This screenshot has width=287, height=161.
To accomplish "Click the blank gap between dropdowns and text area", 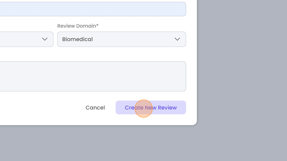I will 92,54.
